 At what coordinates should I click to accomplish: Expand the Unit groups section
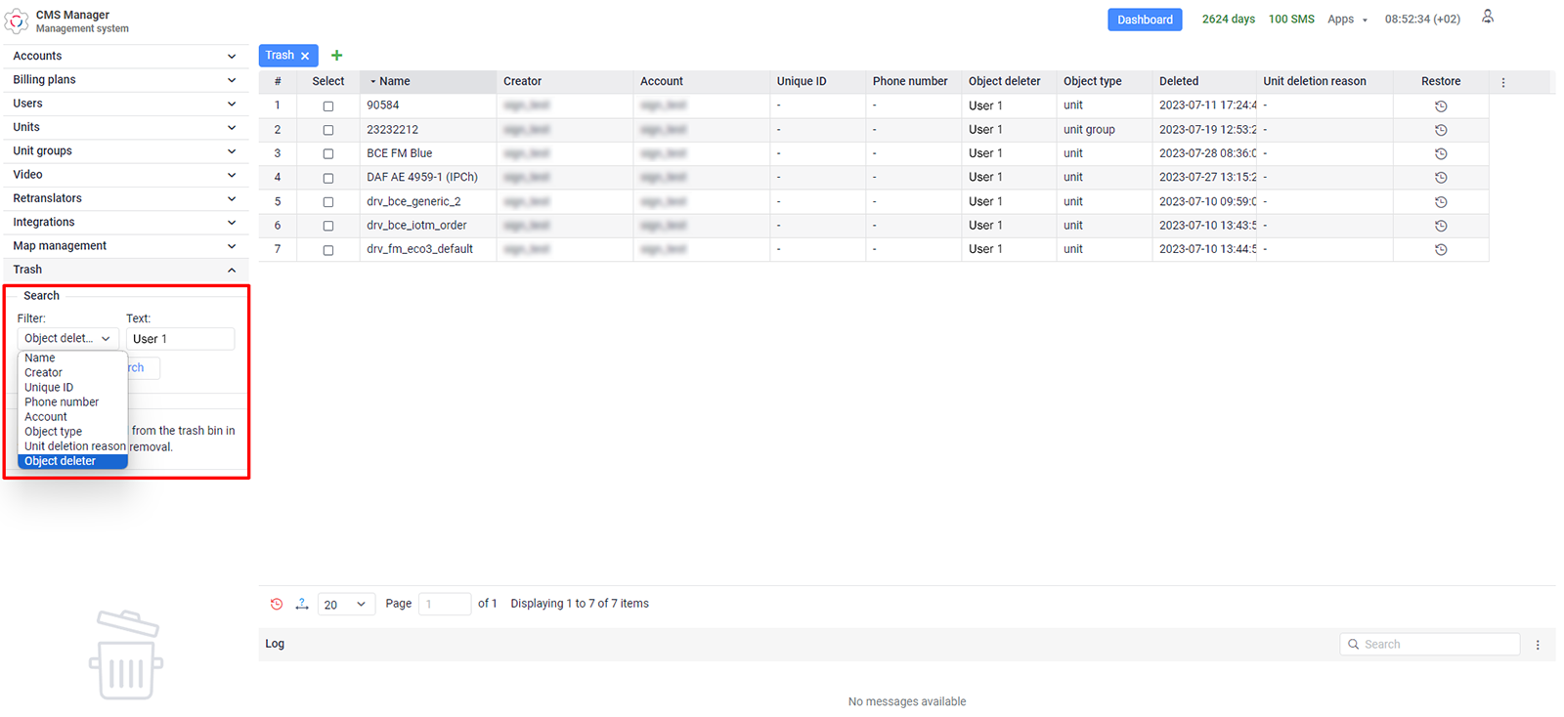click(x=126, y=151)
